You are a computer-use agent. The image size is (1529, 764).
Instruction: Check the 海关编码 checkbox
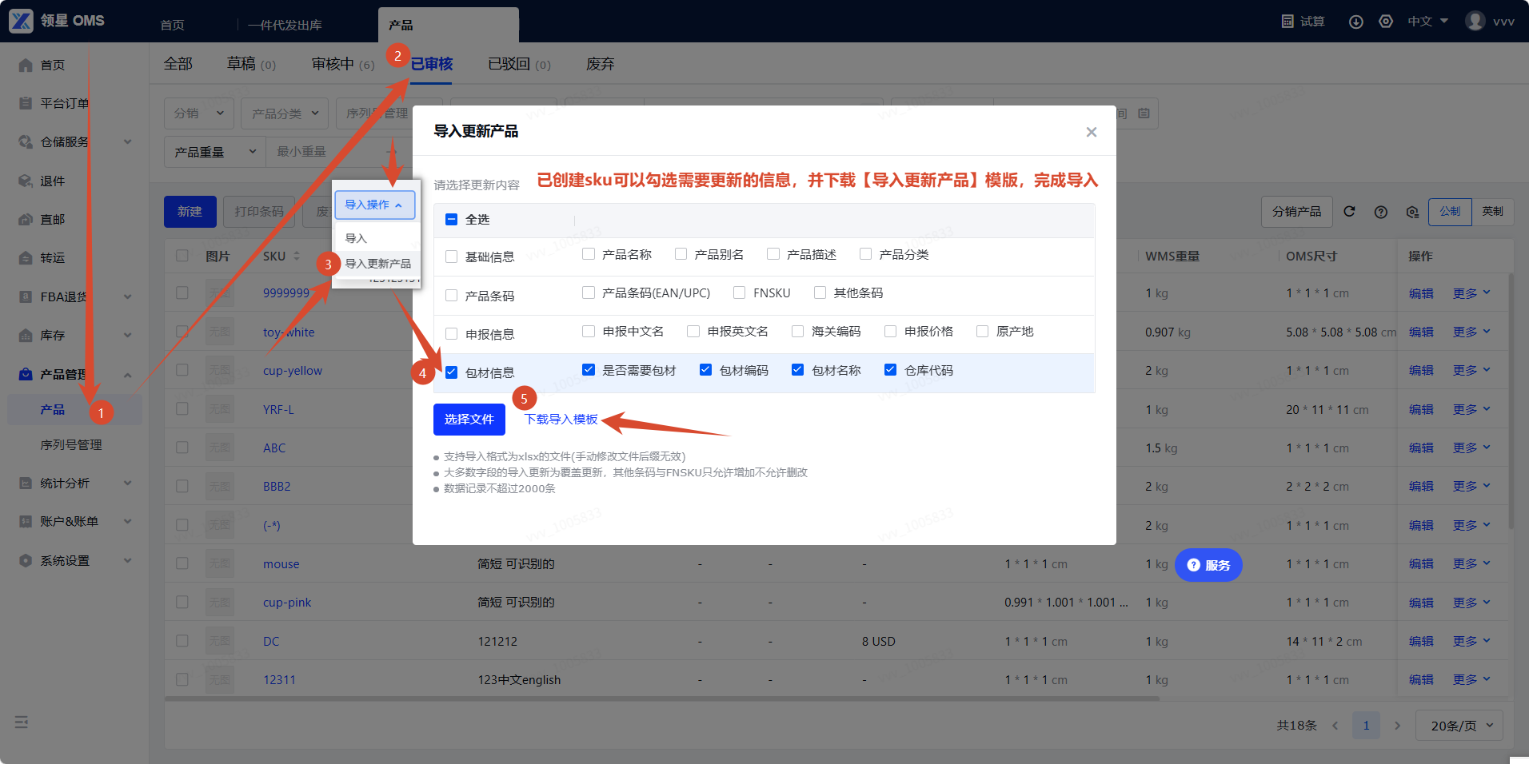click(797, 331)
